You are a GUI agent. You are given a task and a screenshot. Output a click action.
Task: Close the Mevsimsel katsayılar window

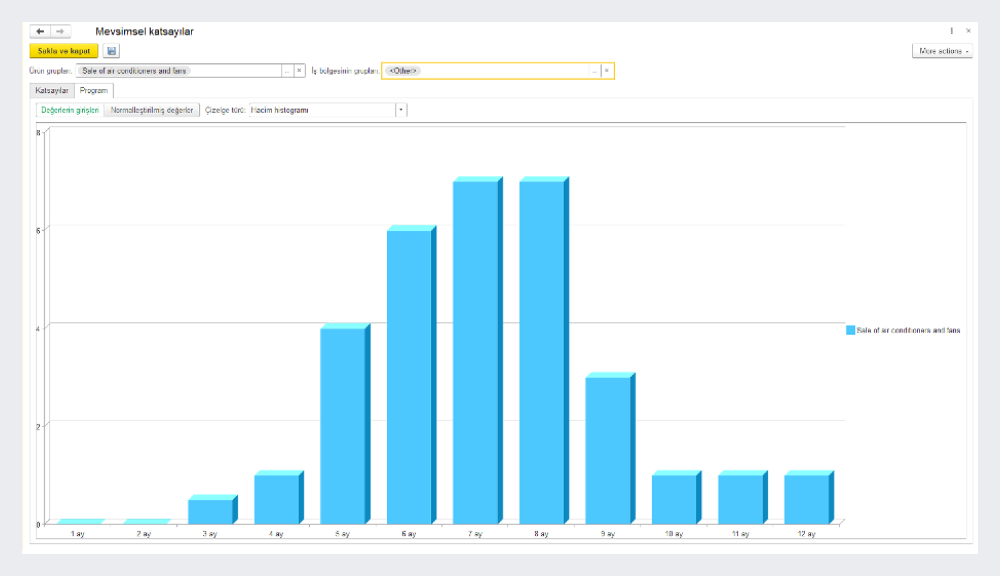968,31
